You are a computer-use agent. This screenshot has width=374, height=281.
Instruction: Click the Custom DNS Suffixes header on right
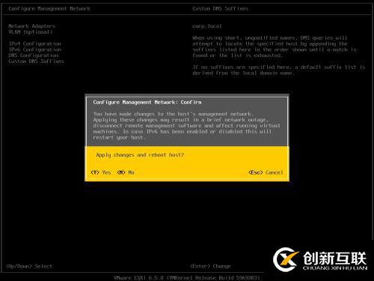click(x=220, y=9)
